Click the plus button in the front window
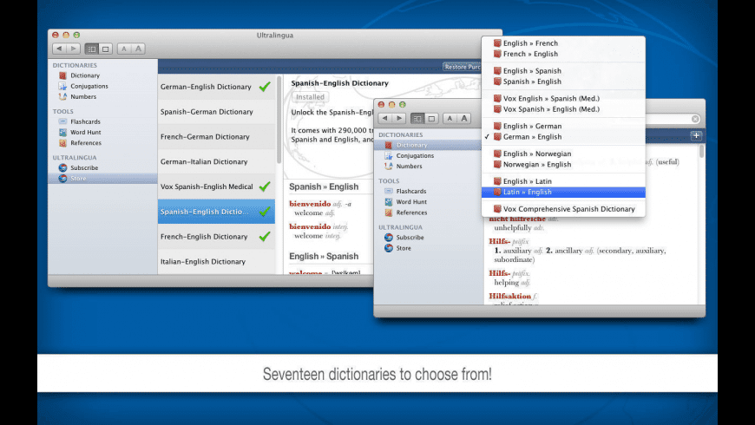Screen dimensions: 755x425 696,135
